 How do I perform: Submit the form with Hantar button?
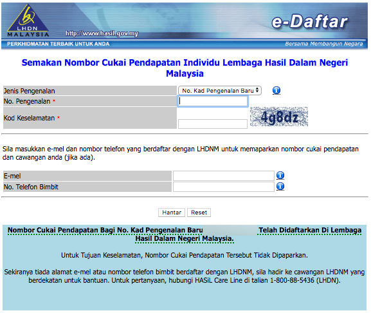pos(172,213)
